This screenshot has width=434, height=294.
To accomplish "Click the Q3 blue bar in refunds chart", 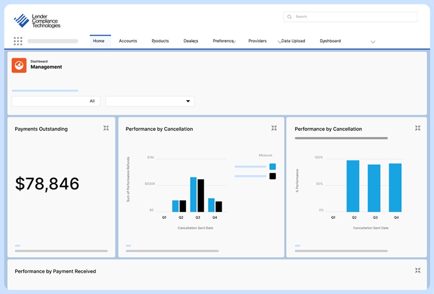I will pos(193,194).
